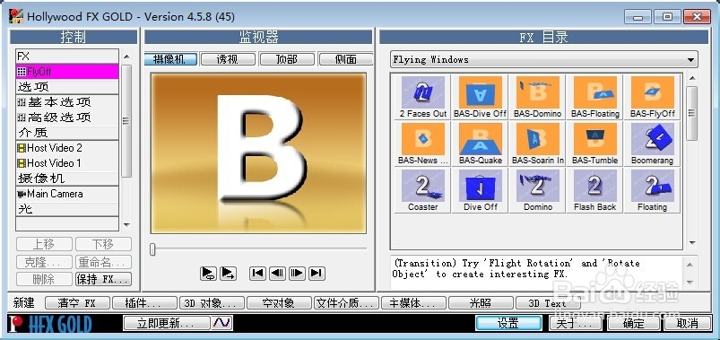Click the 下移 button
The image size is (720, 340).
(x=103, y=244)
